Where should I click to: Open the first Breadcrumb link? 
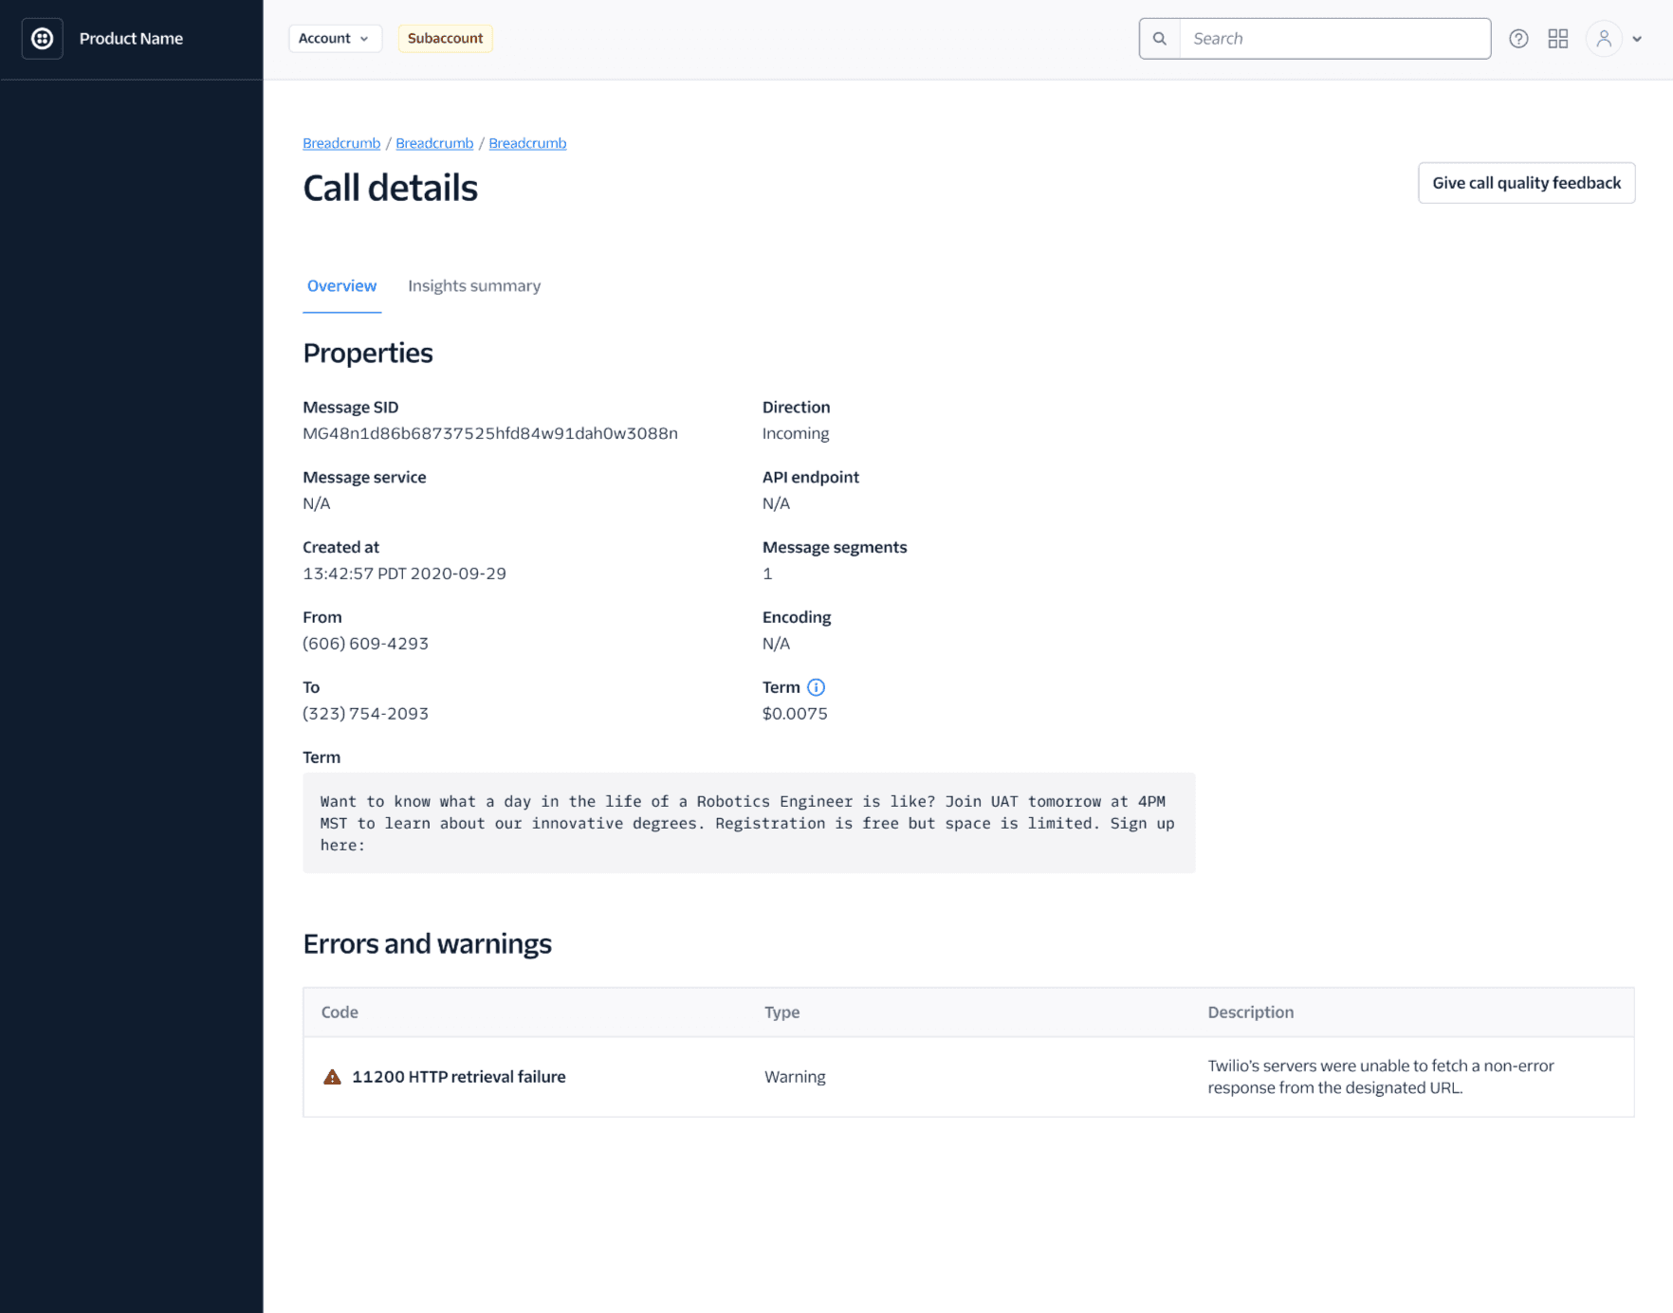point(340,142)
